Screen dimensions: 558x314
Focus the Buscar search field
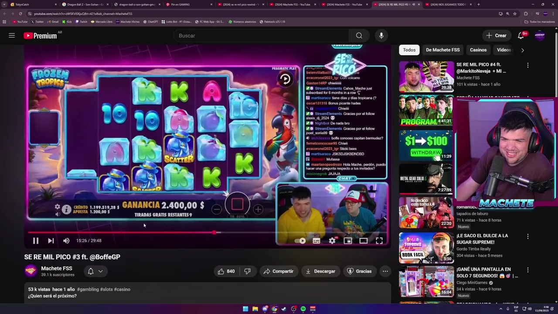pyautogui.click(x=261, y=36)
